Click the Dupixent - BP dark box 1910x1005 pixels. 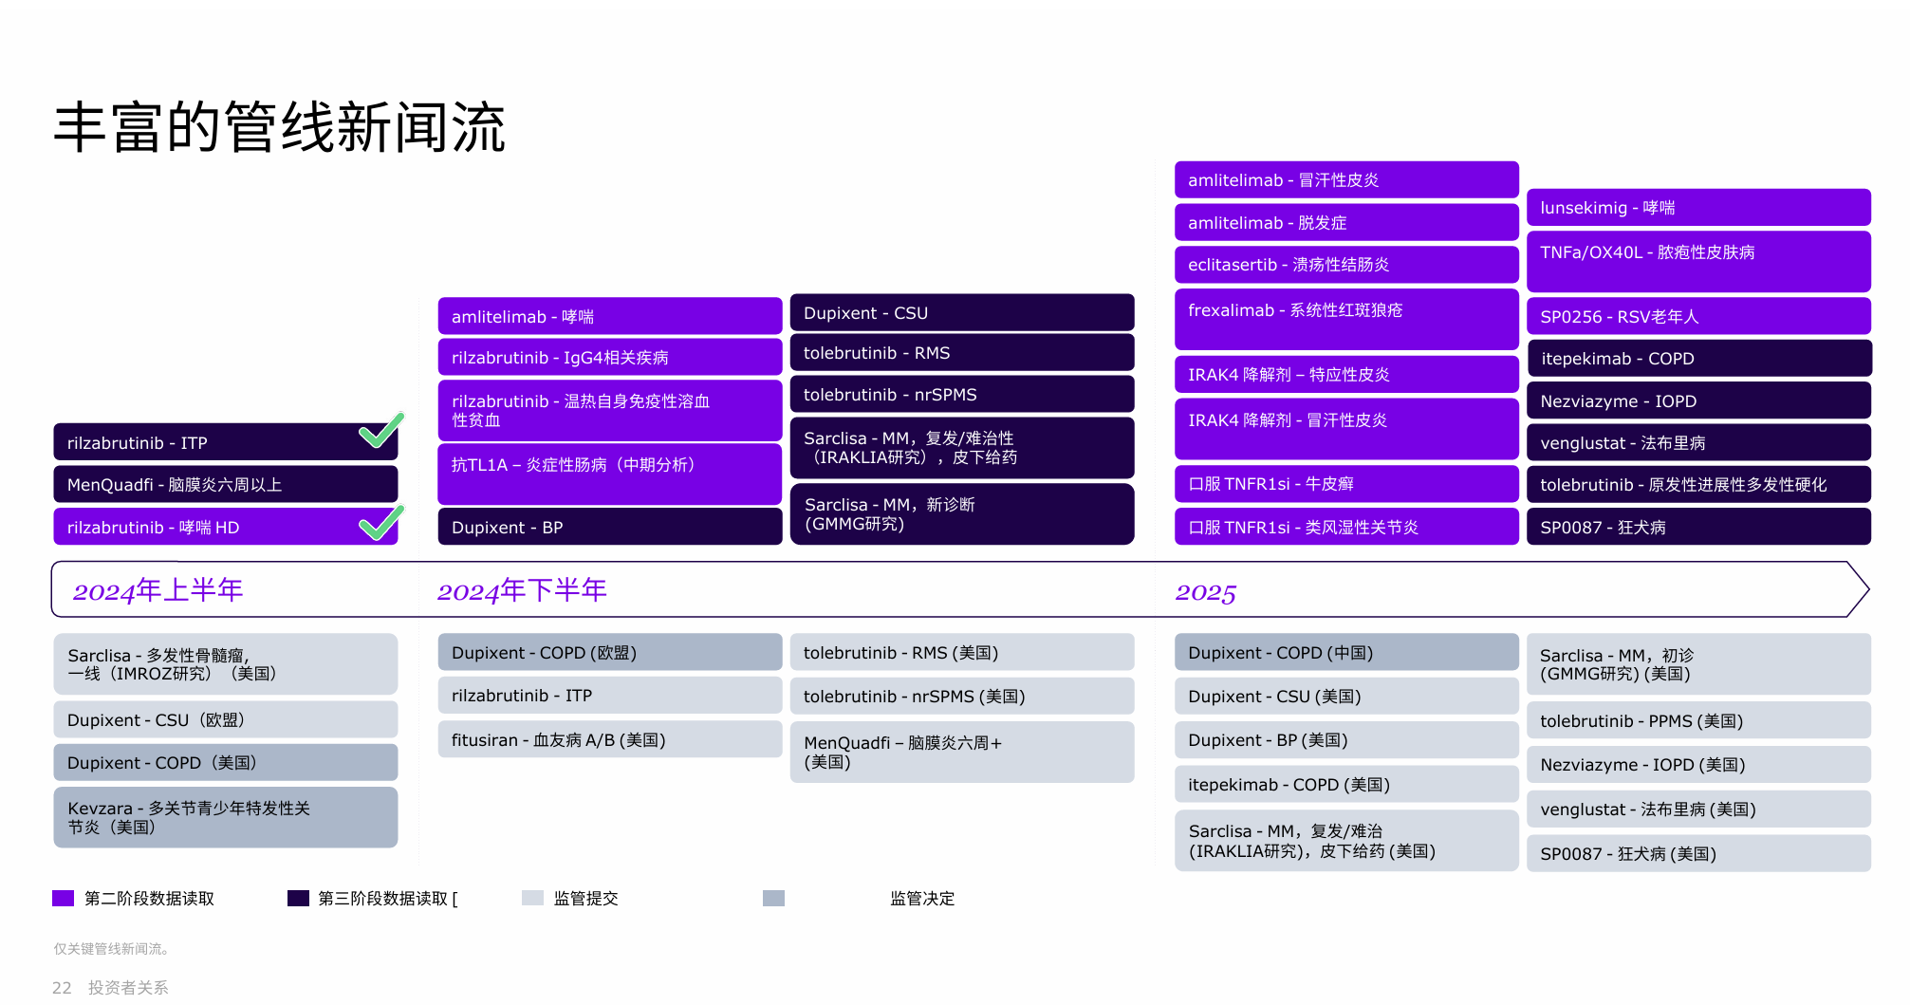tap(610, 527)
